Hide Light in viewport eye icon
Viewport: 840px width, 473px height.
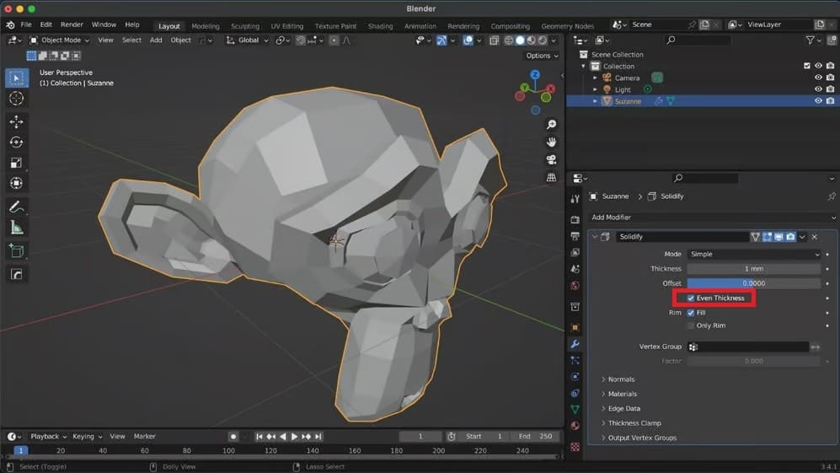pyautogui.click(x=818, y=89)
